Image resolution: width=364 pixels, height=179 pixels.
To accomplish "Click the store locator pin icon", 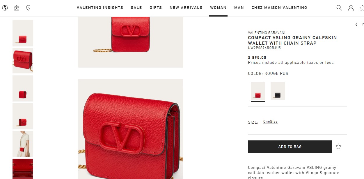I will click(x=28, y=8).
